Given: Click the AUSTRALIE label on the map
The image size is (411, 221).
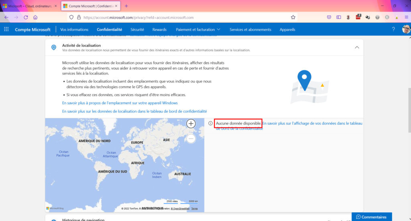Looking at the screenshot, I should coord(183,174).
